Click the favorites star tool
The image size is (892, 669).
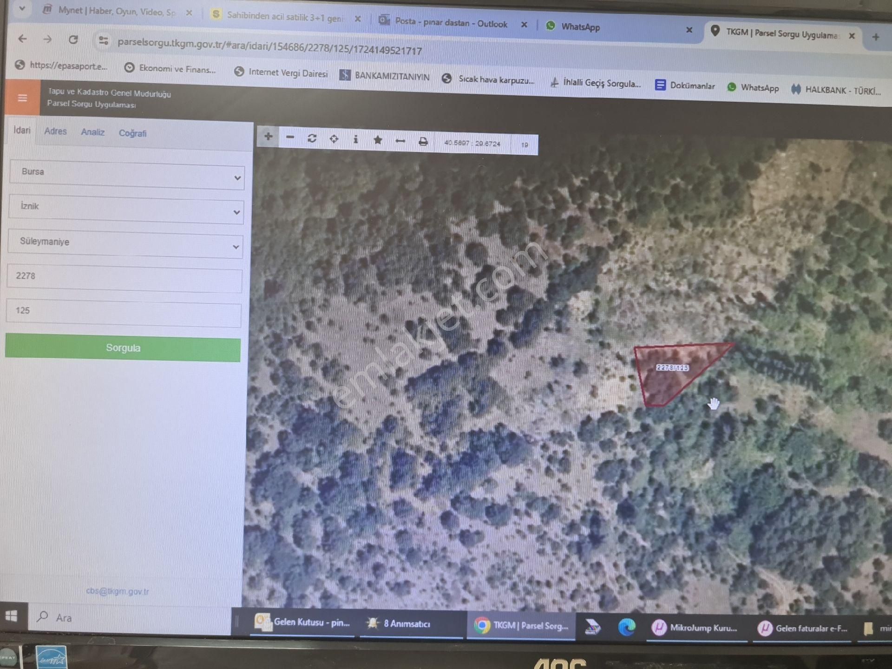(378, 140)
